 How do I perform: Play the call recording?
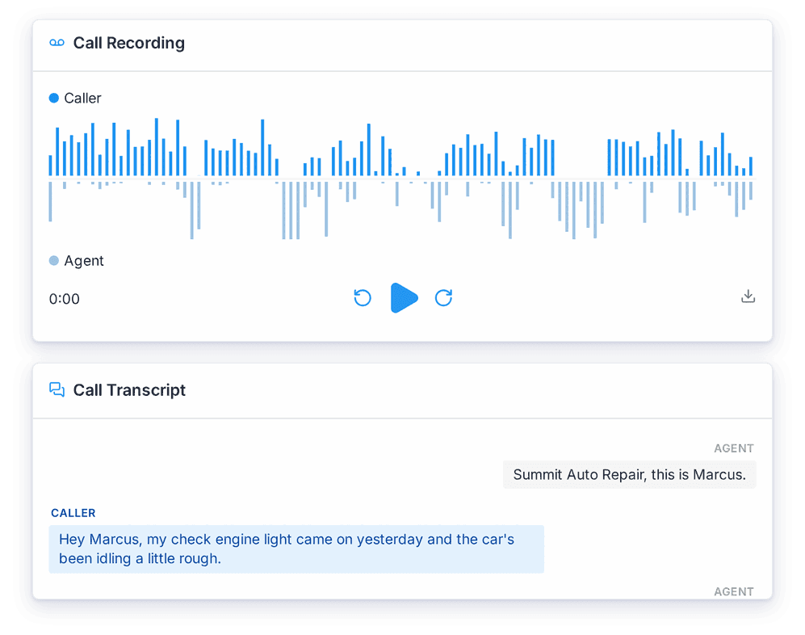click(x=404, y=298)
